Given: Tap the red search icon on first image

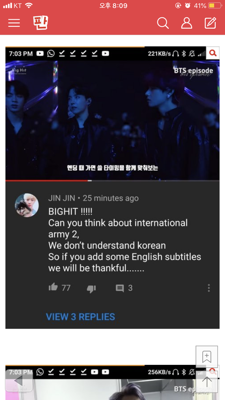Looking at the screenshot, I should 213,53.
